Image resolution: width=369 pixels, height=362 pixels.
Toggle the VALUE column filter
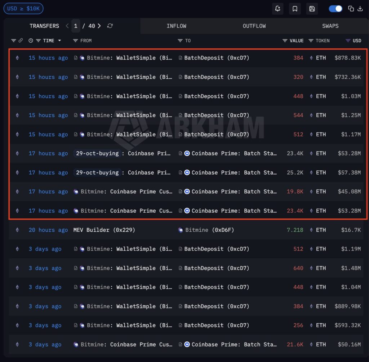(284, 40)
